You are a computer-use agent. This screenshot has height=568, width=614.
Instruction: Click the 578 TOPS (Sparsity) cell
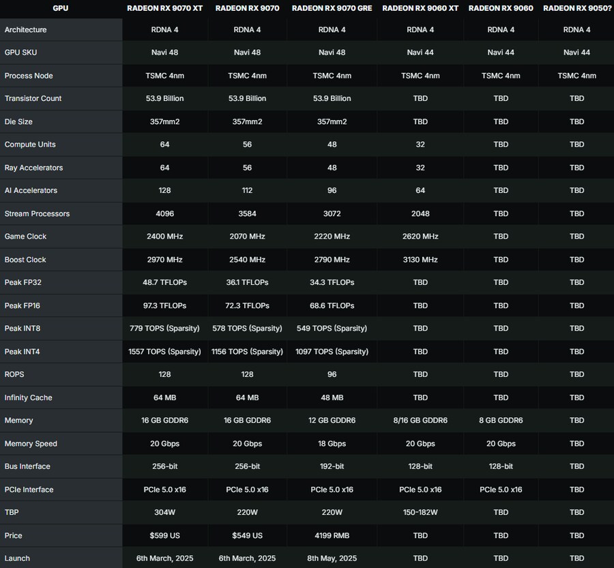pos(247,329)
